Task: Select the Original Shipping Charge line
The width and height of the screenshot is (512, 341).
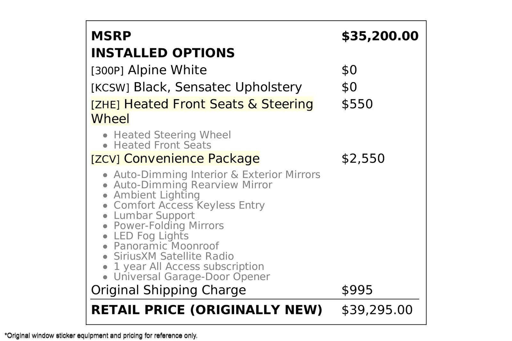Action: click(168, 290)
